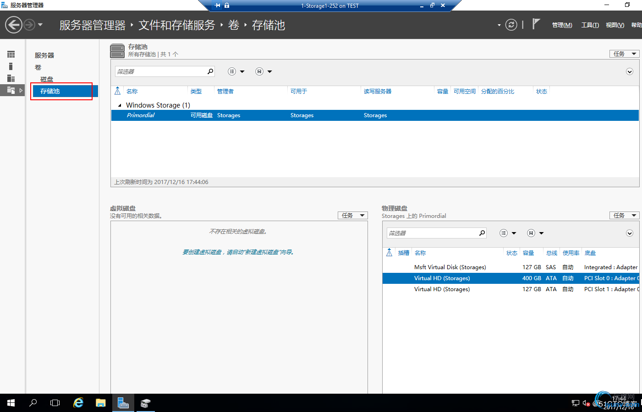Select Msft Virtual Disk (Storages) row
Screen dimensions: 642x412
pos(511,267)
